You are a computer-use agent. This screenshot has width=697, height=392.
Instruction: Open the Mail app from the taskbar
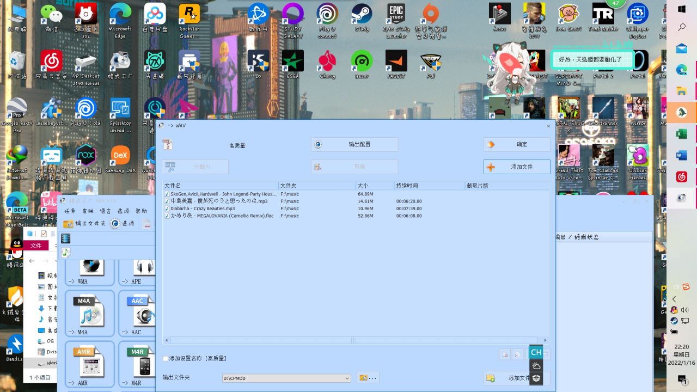click(x=682, y=48)
